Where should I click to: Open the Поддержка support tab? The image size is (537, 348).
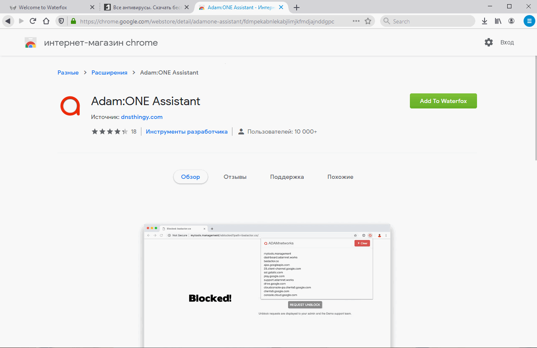click(x=287, y=177)
